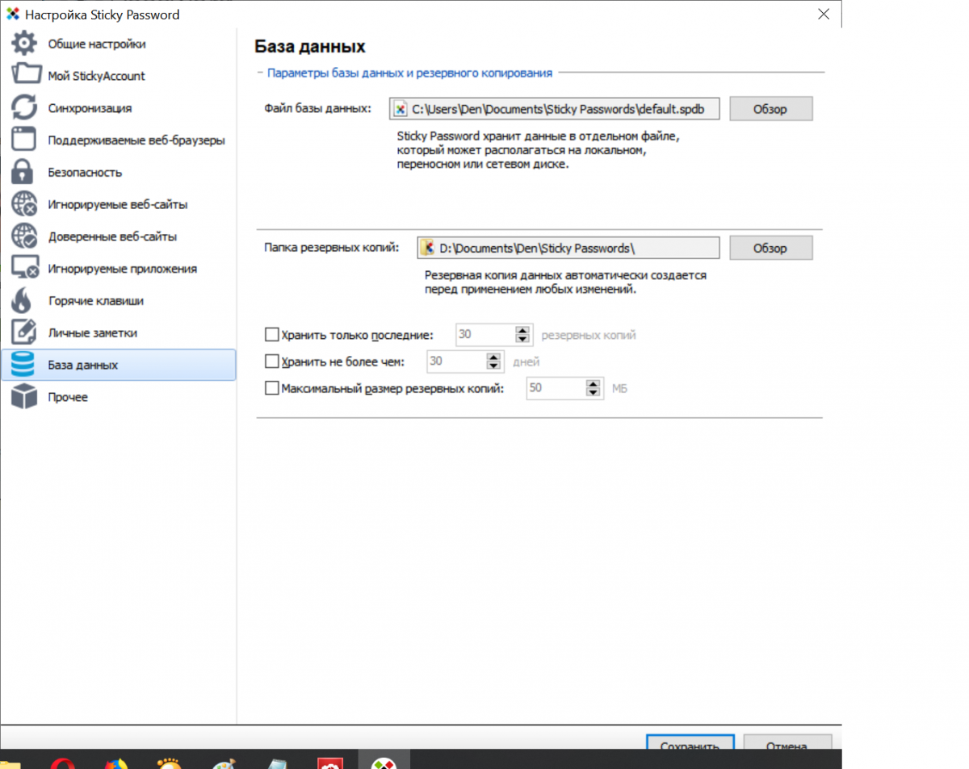The width and height of the screenshot is (969, 769).
Task: Open the Прочее section
Action: (x=118, y=397)
